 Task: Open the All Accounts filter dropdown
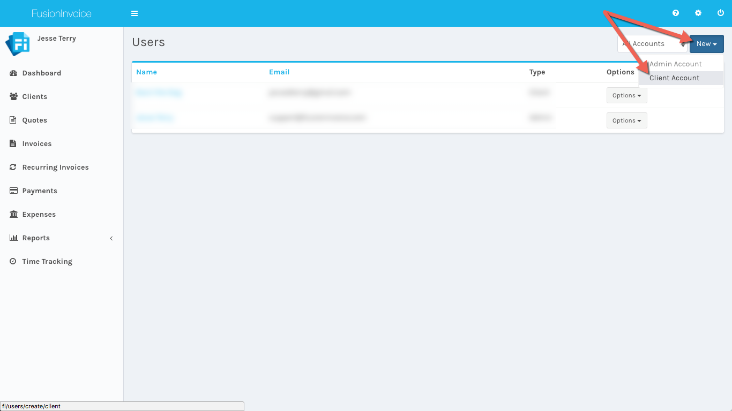[x=652, y=44]
